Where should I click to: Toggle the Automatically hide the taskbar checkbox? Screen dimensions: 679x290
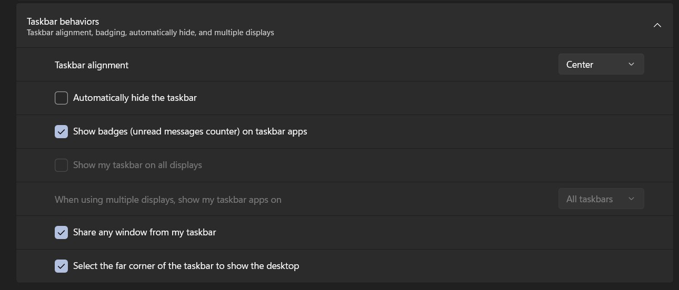point(61,98)
